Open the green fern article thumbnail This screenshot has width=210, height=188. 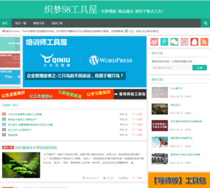coord(21,165)
